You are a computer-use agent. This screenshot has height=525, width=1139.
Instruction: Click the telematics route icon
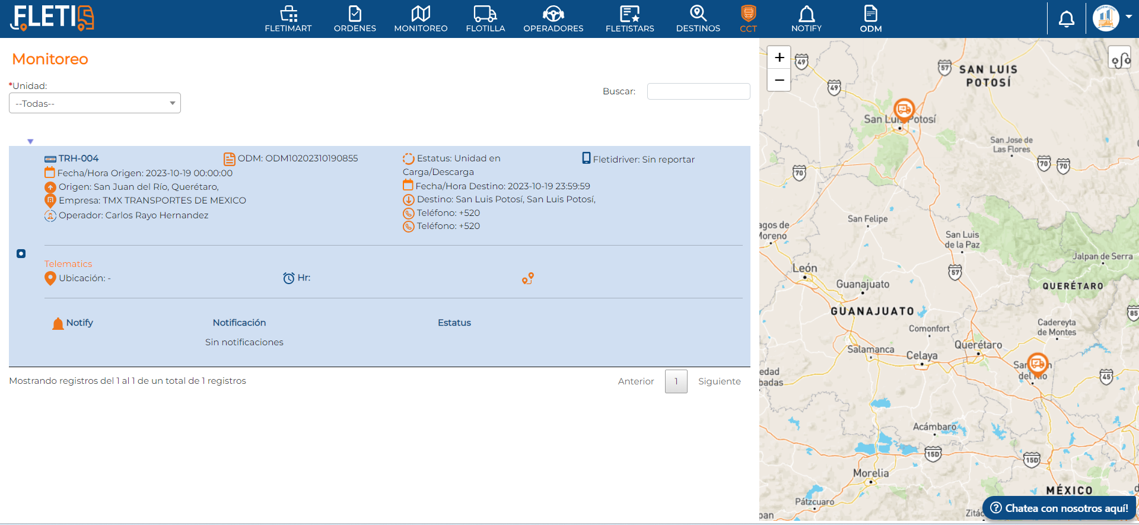(x=528, y=278)
